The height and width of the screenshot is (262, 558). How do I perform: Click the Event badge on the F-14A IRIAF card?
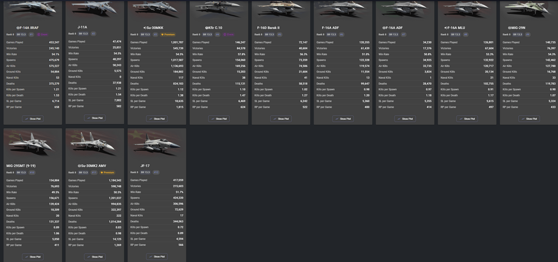[x=42, y=35]
